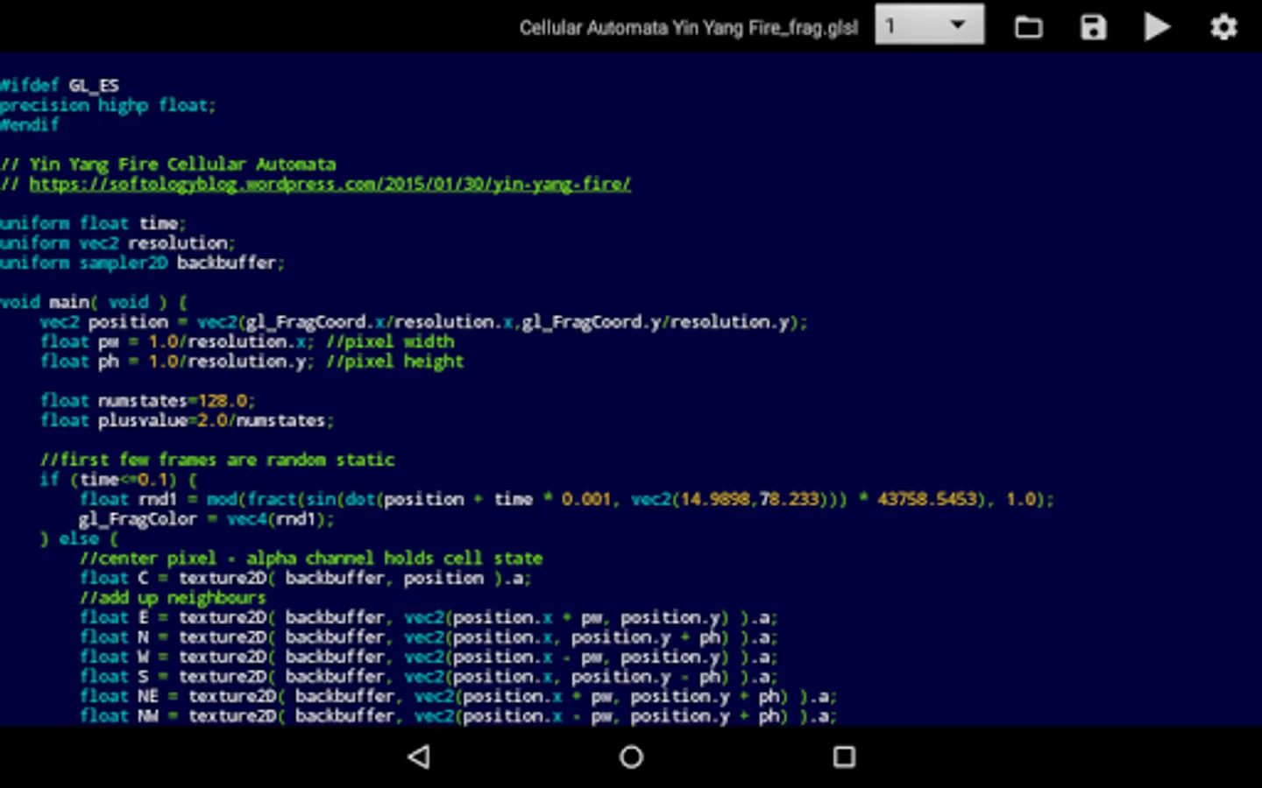Image resolution: width=1262 pixels, height=788 pixels.
Task: Open the shader file browser folder icon
Action: point(1028,28)
